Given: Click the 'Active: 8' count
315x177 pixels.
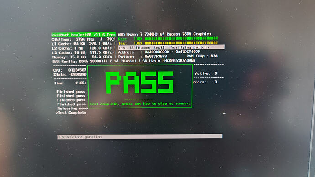Looking at the screenshot, I should coord(206,73).
